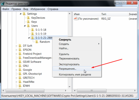Open the Справка menu
This screenshot has width=139, height=100.
pos(53,9)
